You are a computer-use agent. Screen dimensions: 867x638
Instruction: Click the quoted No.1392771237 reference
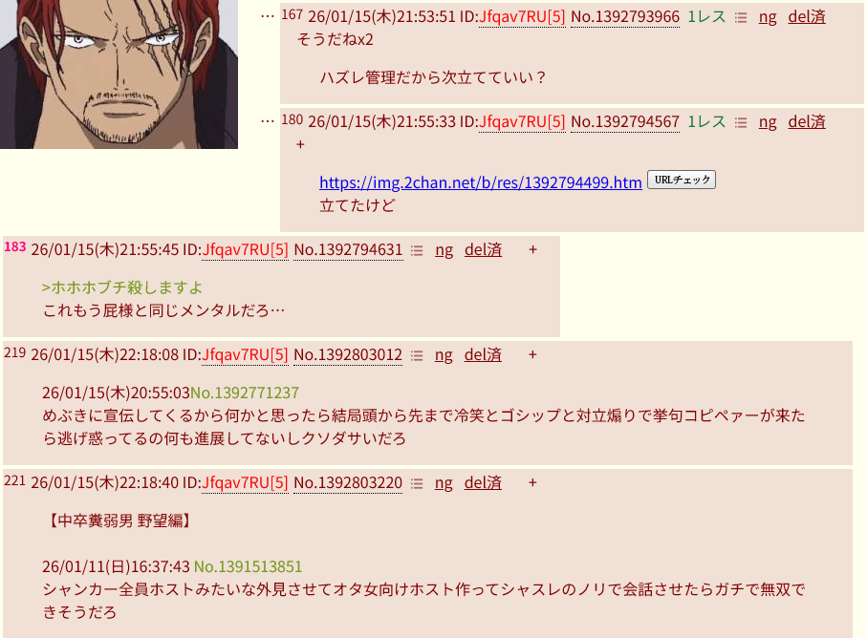[245, 393]
